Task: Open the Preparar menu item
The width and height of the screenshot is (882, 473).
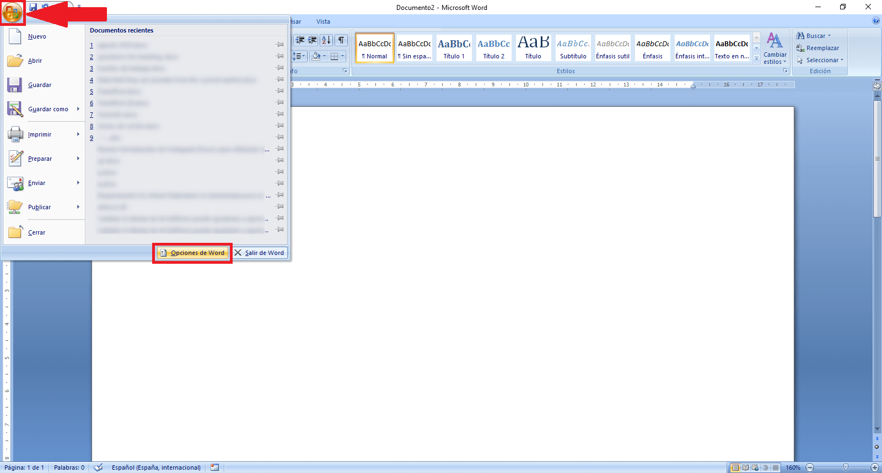Action: tap(44, 159)
